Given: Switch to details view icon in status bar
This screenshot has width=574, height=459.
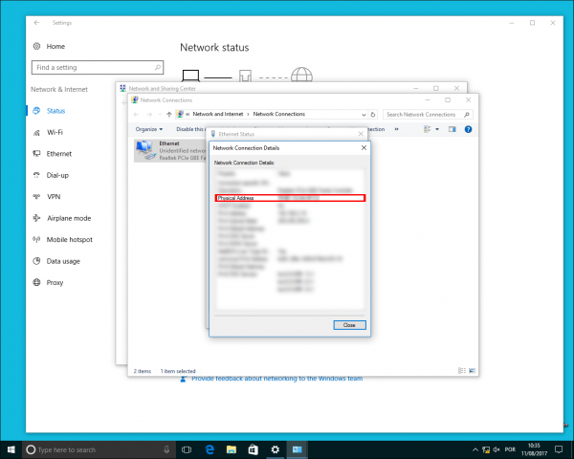Looking at the screenshot, I should click(462, 371).
